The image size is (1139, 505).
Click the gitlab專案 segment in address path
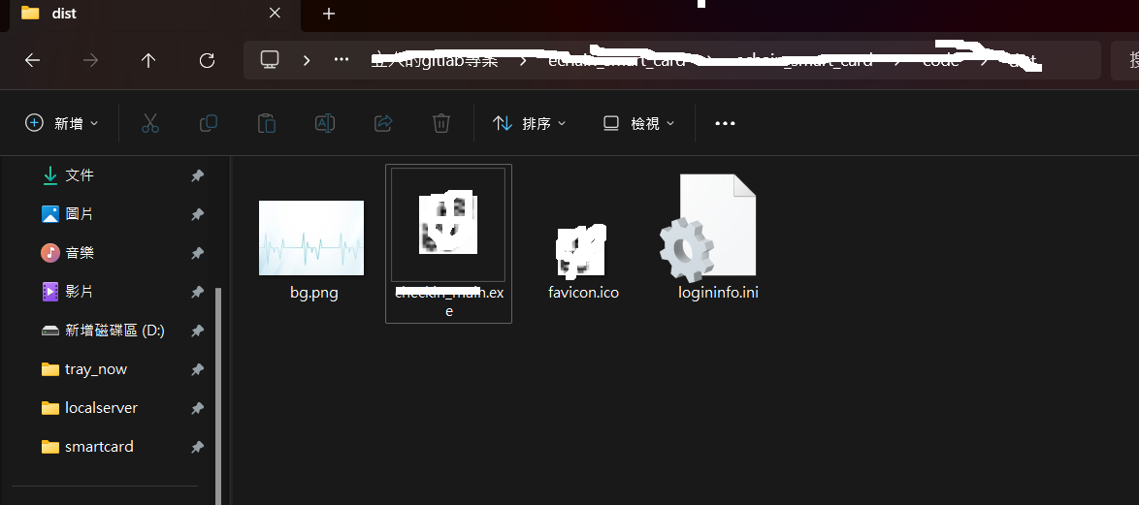coord(435,61)
